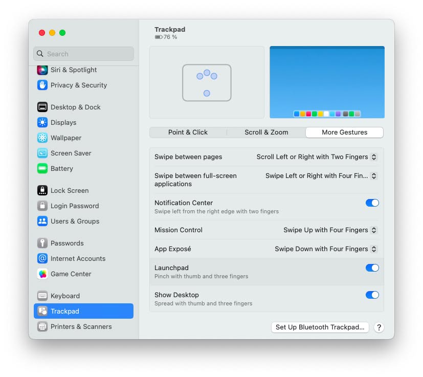Viewport: 423px width, 377px height.
Task: Select the Keyboard icon in sidebar
Action: (x=42, y=296)
